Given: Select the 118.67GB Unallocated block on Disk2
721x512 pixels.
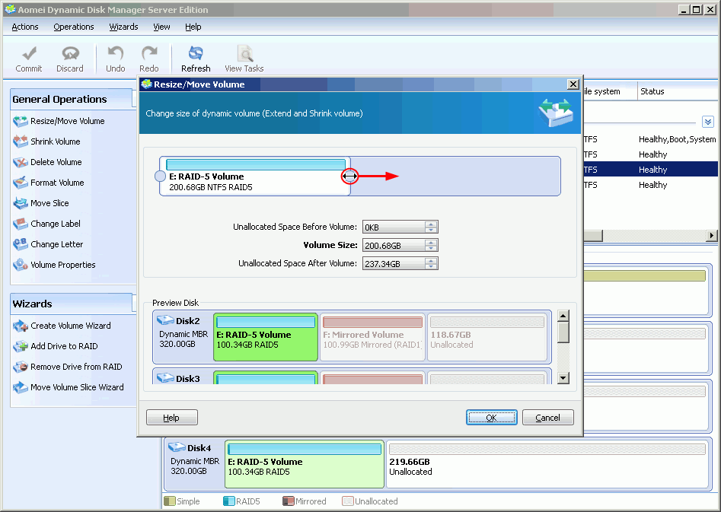Looking at the screenshot, I should 487,337.
